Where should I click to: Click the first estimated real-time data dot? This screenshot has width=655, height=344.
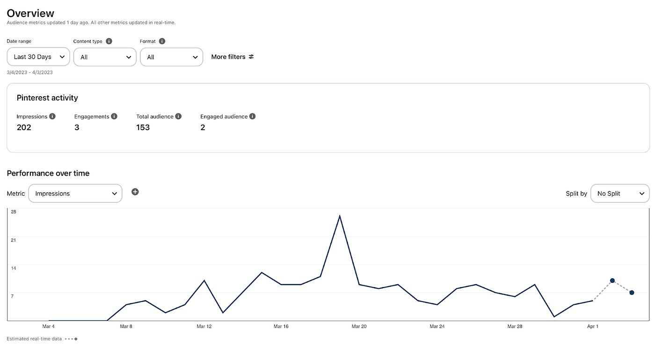click(x=612, y=281)
